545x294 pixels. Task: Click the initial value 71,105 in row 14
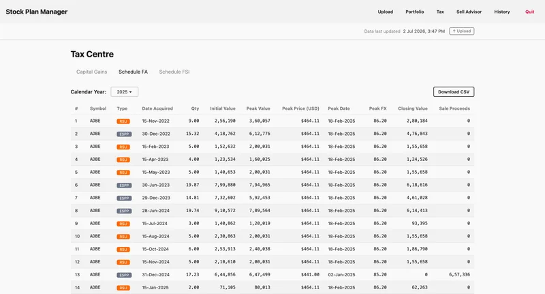click(x=228, y=287)
